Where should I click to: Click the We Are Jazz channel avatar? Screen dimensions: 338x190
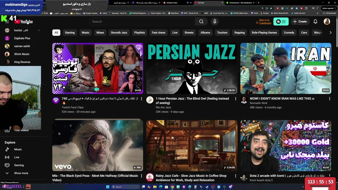coord(150,100)
